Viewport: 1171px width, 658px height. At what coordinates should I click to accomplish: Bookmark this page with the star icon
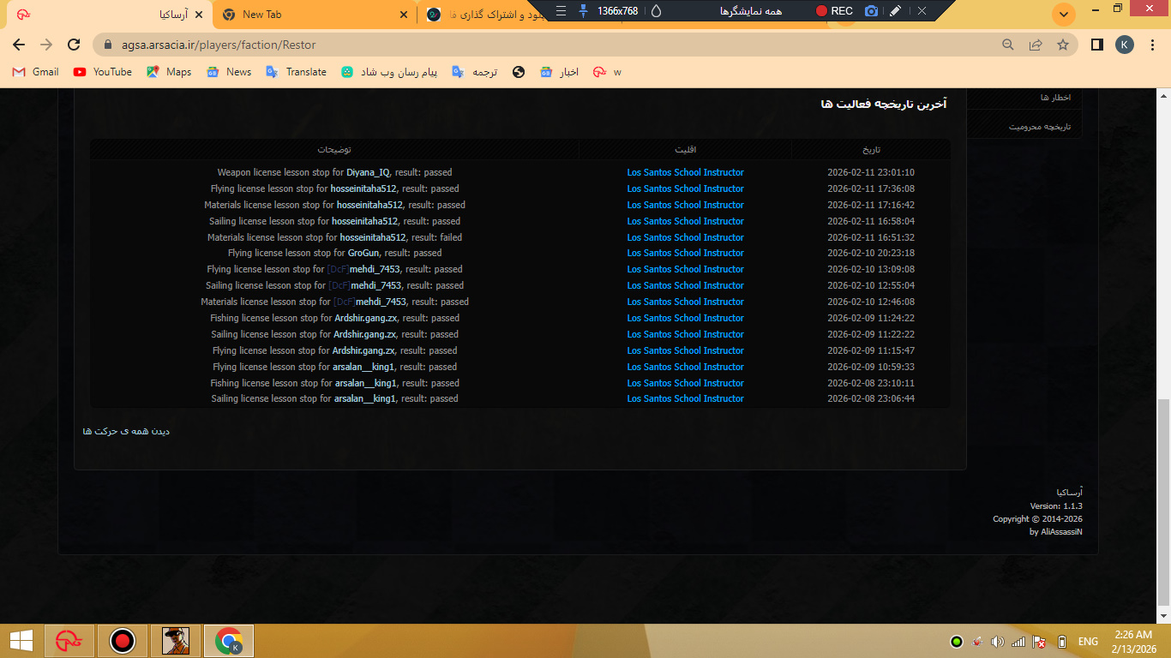[x=1063, y=45]
